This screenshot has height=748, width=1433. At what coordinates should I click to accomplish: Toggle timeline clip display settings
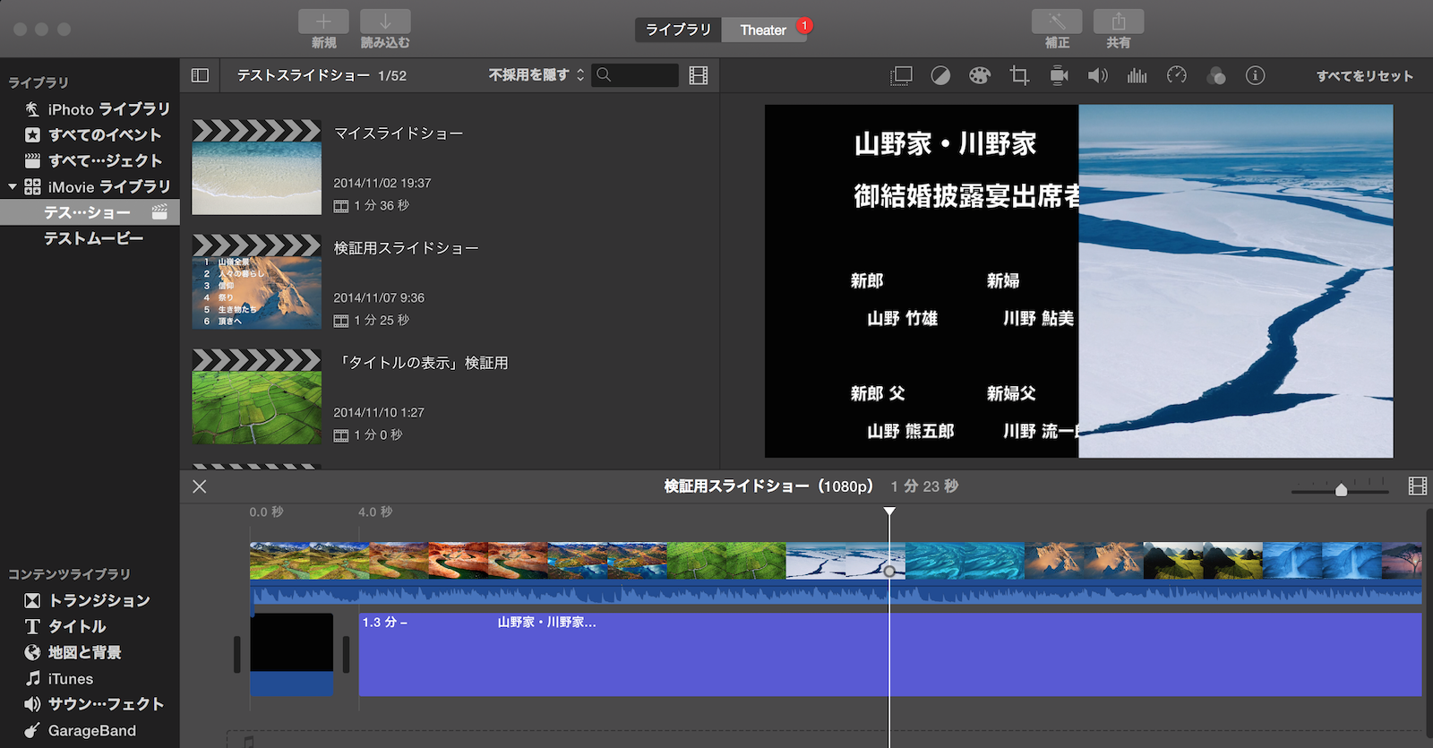pyautogui.click(x=1417, y=486)
